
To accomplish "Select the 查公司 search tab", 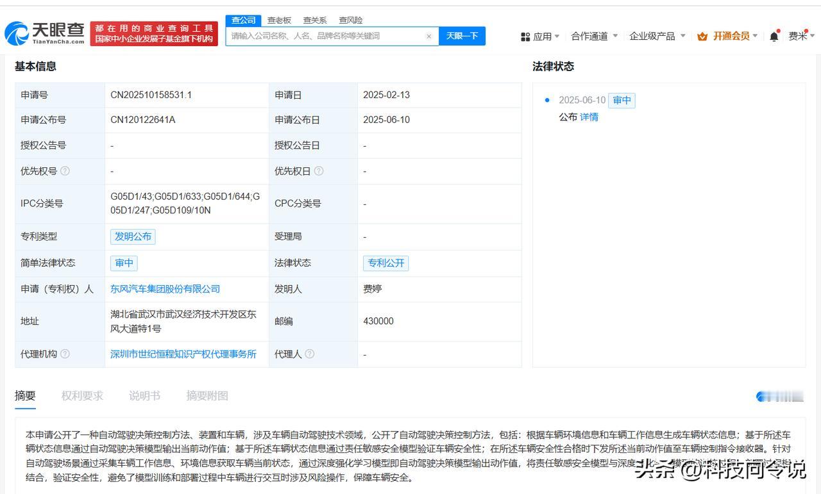I will (244, 21).
